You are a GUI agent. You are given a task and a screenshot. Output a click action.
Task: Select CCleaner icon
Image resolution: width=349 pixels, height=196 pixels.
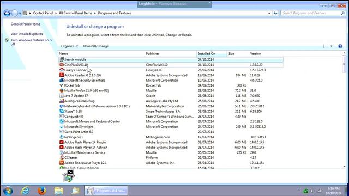pyautogui.click(x=62, y=157)
